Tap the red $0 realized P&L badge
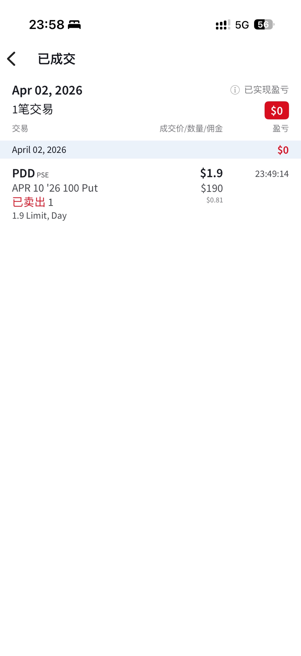Viewport: 301px width, 656px height. click(276, 111)
